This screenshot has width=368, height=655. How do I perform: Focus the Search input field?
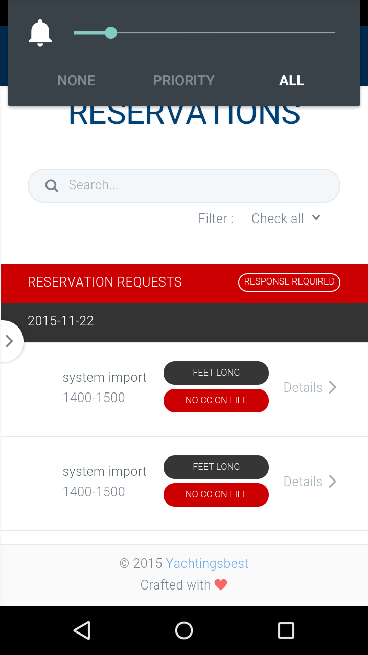(x=194, y=185)
